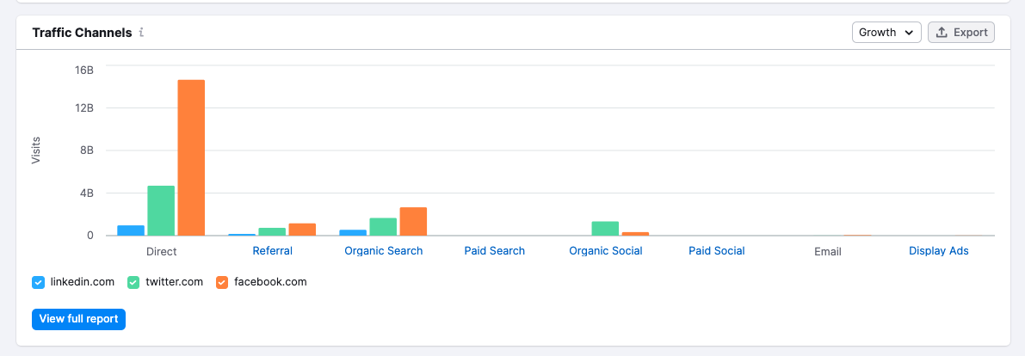Open the Organic Social link
The image size is (1025, 356).
click(606, 251)
